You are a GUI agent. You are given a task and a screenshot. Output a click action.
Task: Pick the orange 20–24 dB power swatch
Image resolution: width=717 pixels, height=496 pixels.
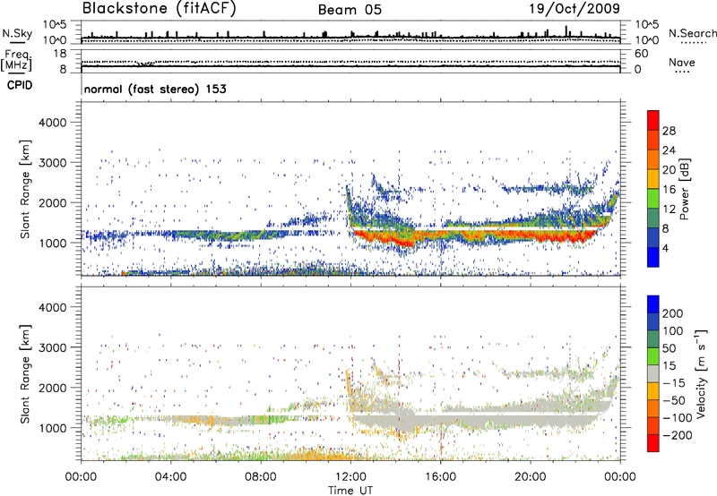click(653, 159)
